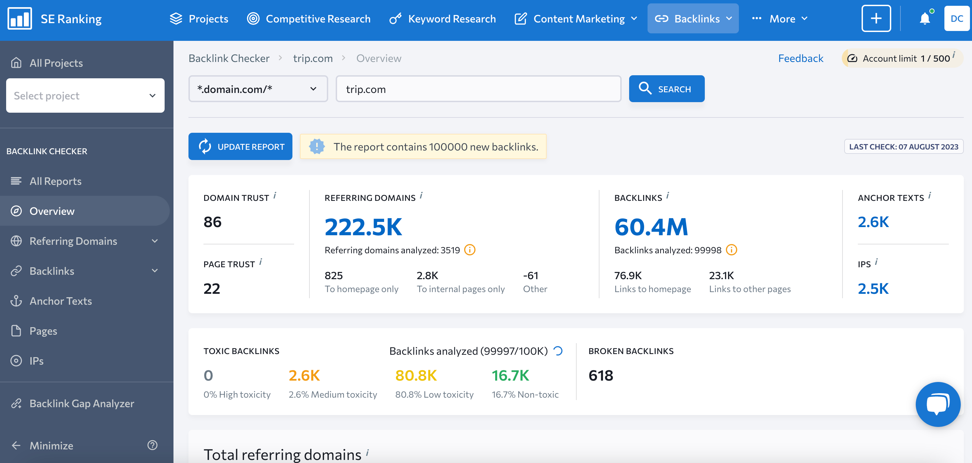Open Backlinks top navigation dropdown
This screenshot has width=972, height=463.
click(x=693, y=18)
